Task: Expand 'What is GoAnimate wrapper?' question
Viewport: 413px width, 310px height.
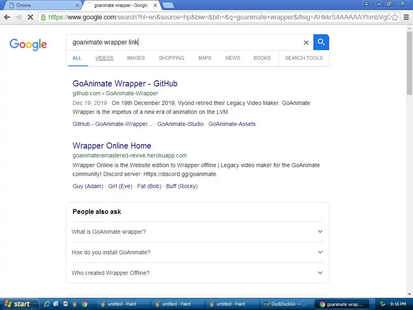Action: (197, 232)
